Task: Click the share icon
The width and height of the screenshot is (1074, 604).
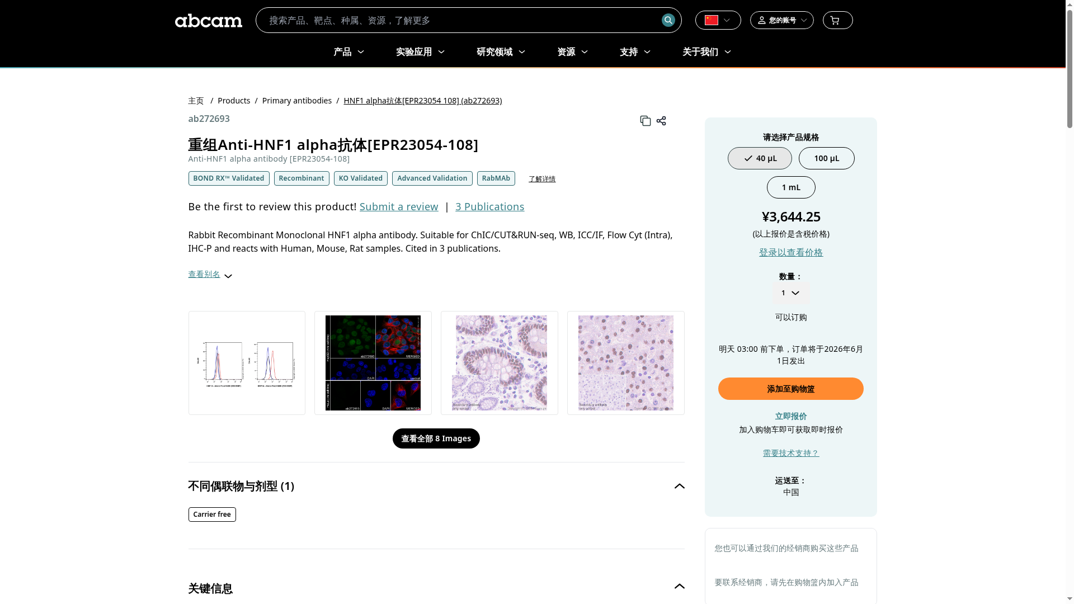Action: [661, 121]
